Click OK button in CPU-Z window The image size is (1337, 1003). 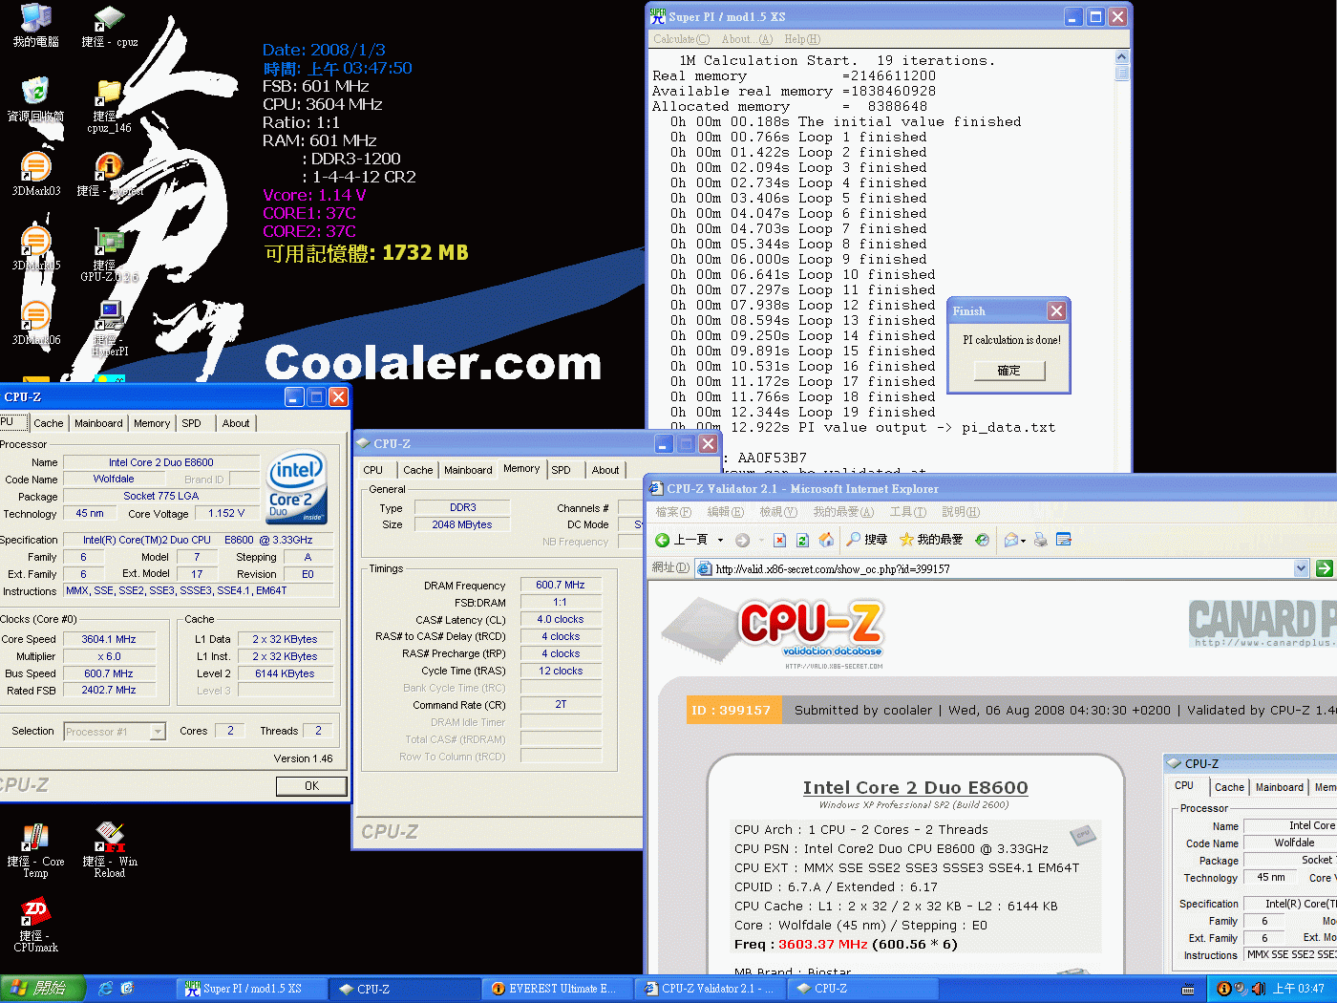click(x=311, y=786)
